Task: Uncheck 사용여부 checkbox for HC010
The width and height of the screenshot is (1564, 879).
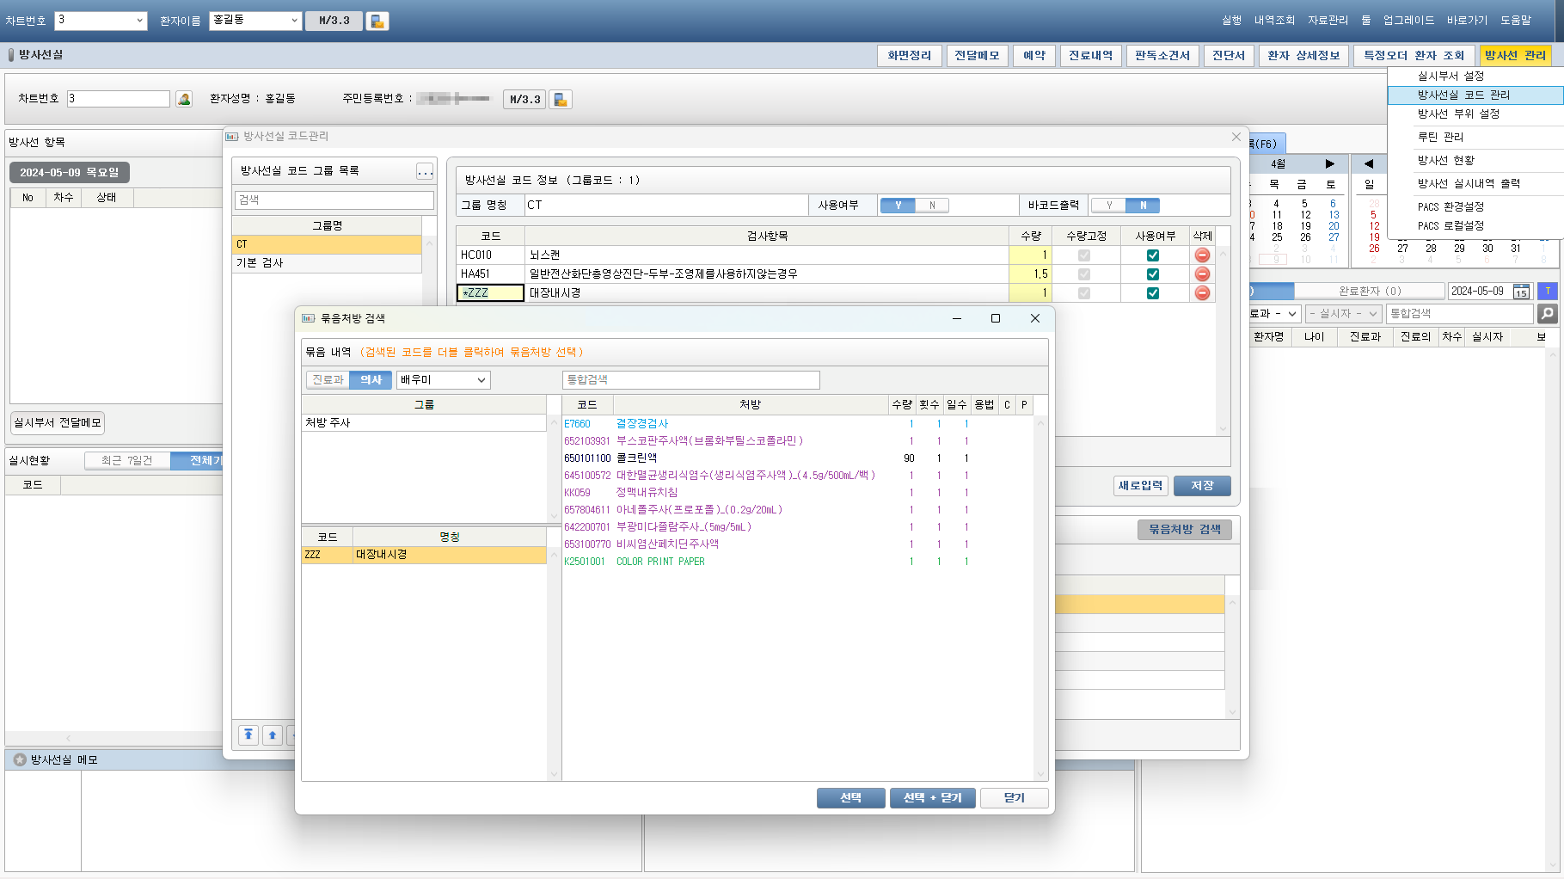Action: pyautogui.click(x=1152, y=255)
